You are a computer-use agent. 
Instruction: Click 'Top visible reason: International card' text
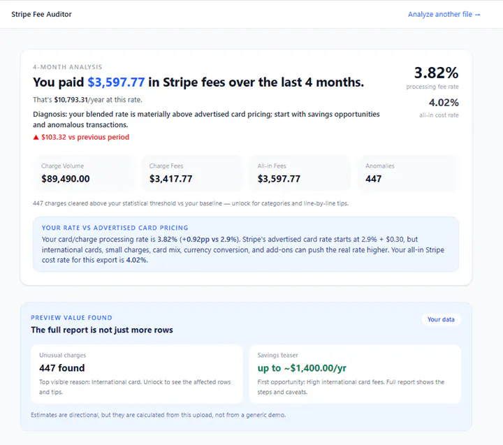135,387
